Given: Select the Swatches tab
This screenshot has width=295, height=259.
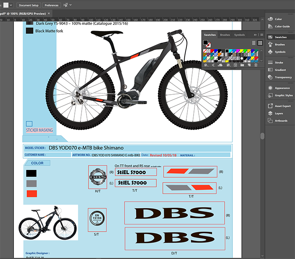Looking at the screenshot, I should point(210,35).
